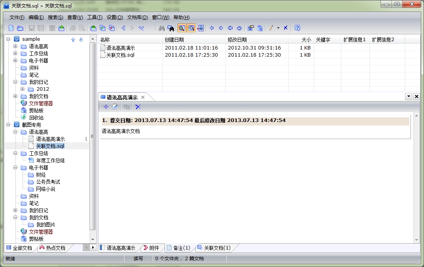
Task: Click the note header 提交日期 line
Action: (255, 120)
